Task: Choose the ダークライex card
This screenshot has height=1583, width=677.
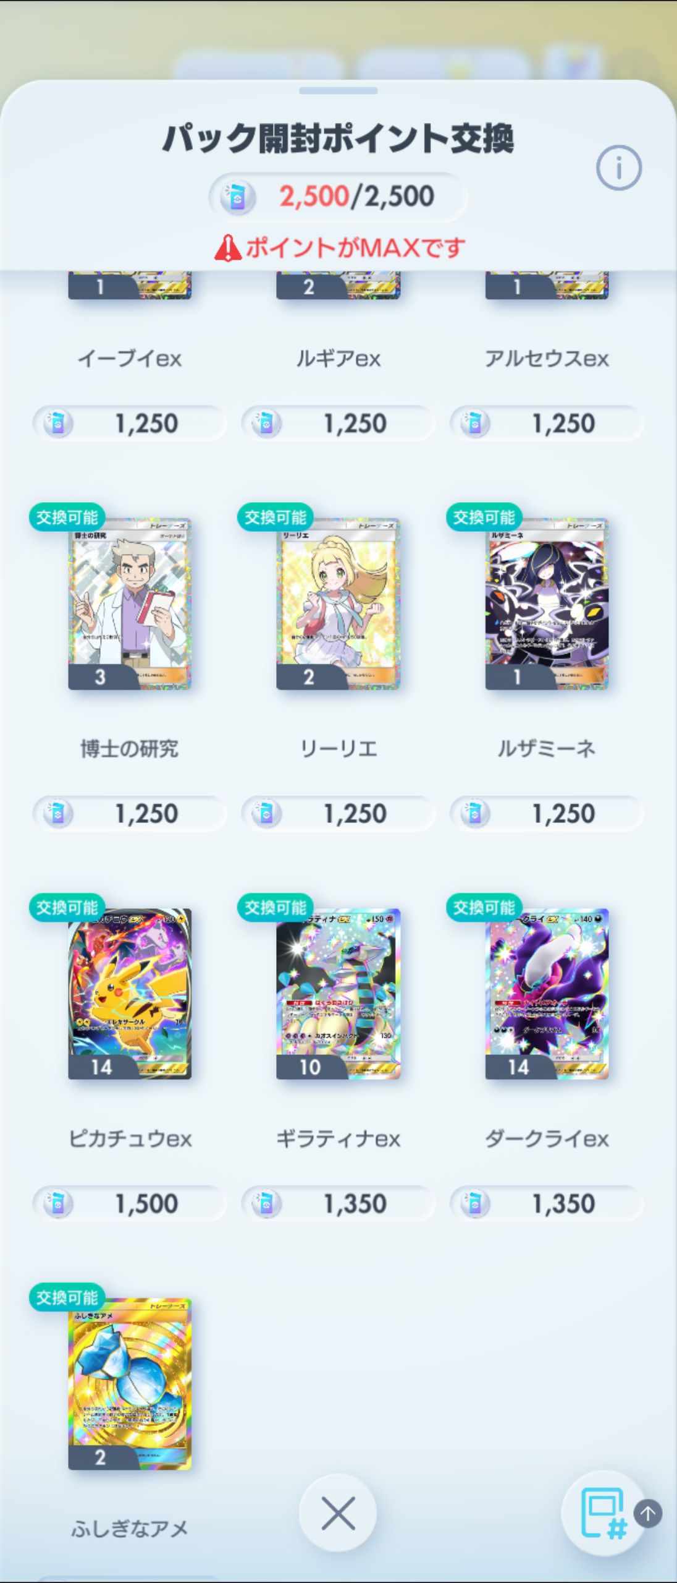Action: pos(547,994)
